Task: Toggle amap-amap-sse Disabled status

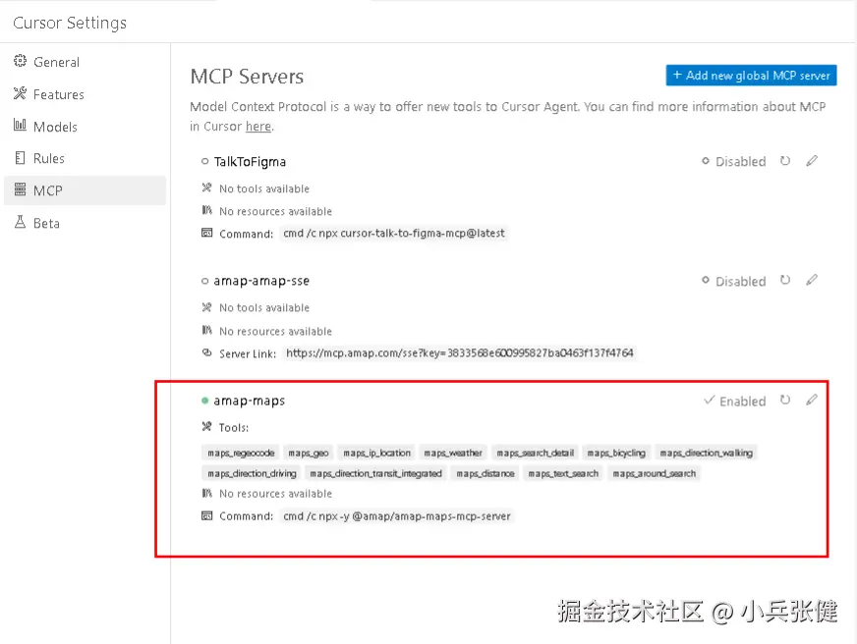Action: tap(733, 281)
